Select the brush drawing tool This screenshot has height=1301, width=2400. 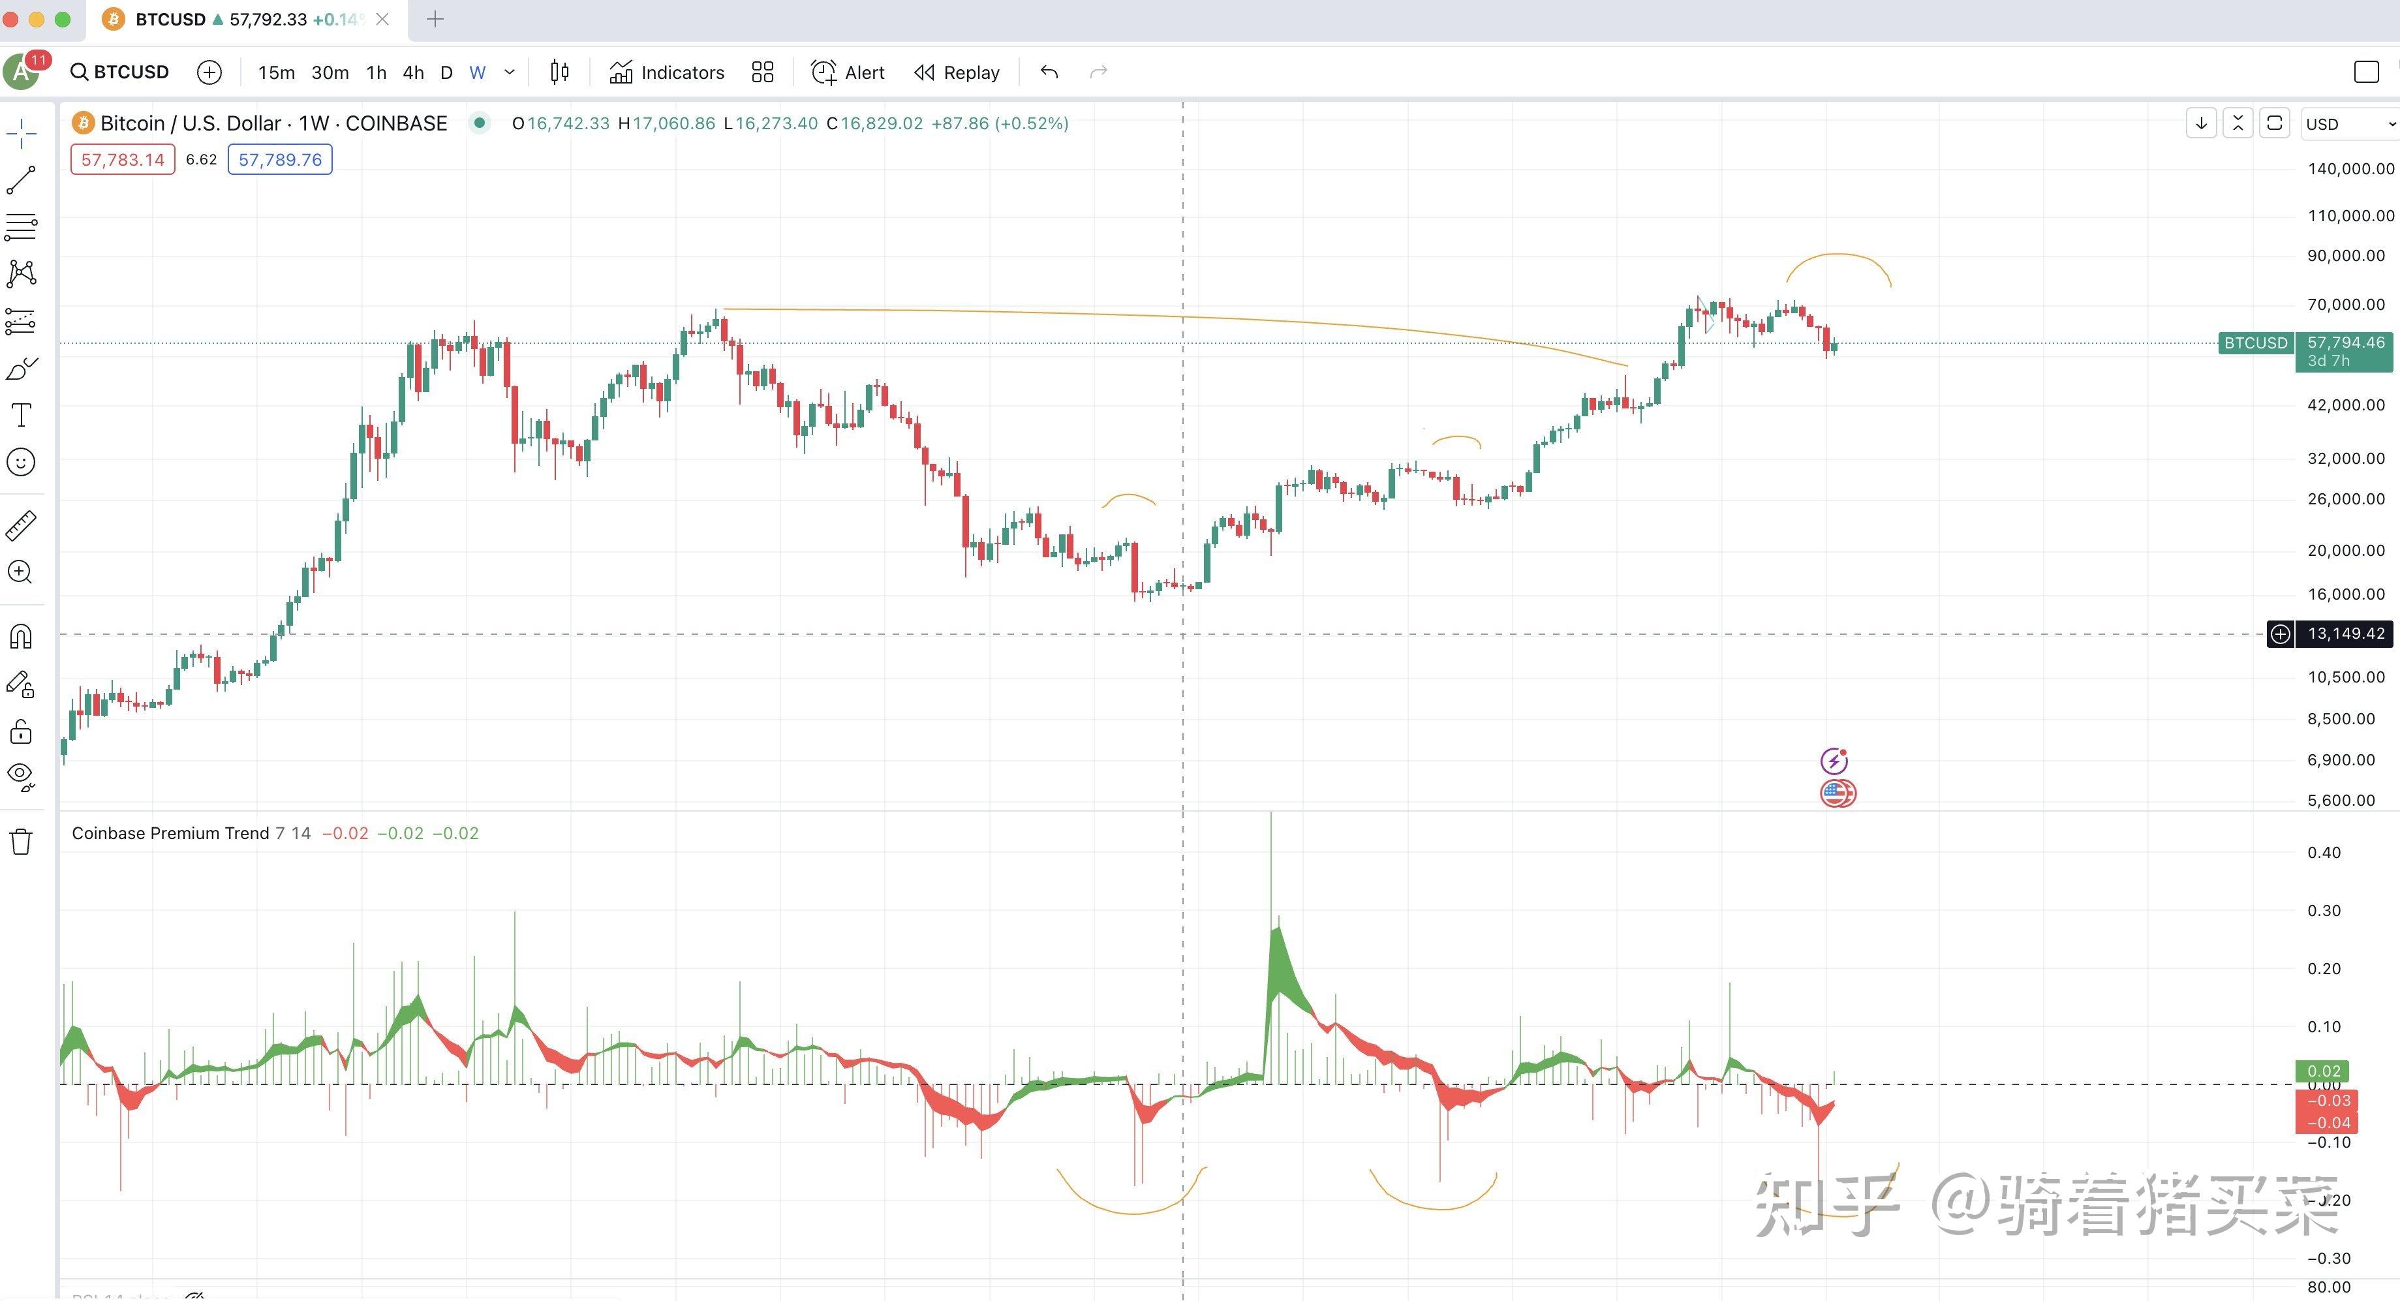[x=22, y=369]
